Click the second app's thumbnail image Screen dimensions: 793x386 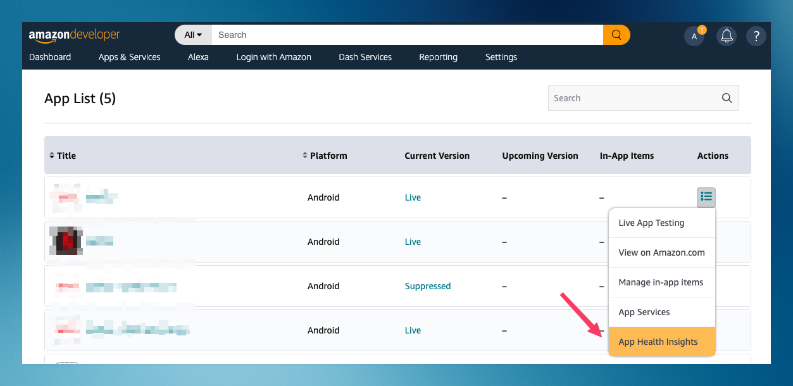(66, 241)
